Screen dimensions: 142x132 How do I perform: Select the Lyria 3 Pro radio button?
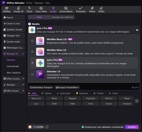click(32, 63)
